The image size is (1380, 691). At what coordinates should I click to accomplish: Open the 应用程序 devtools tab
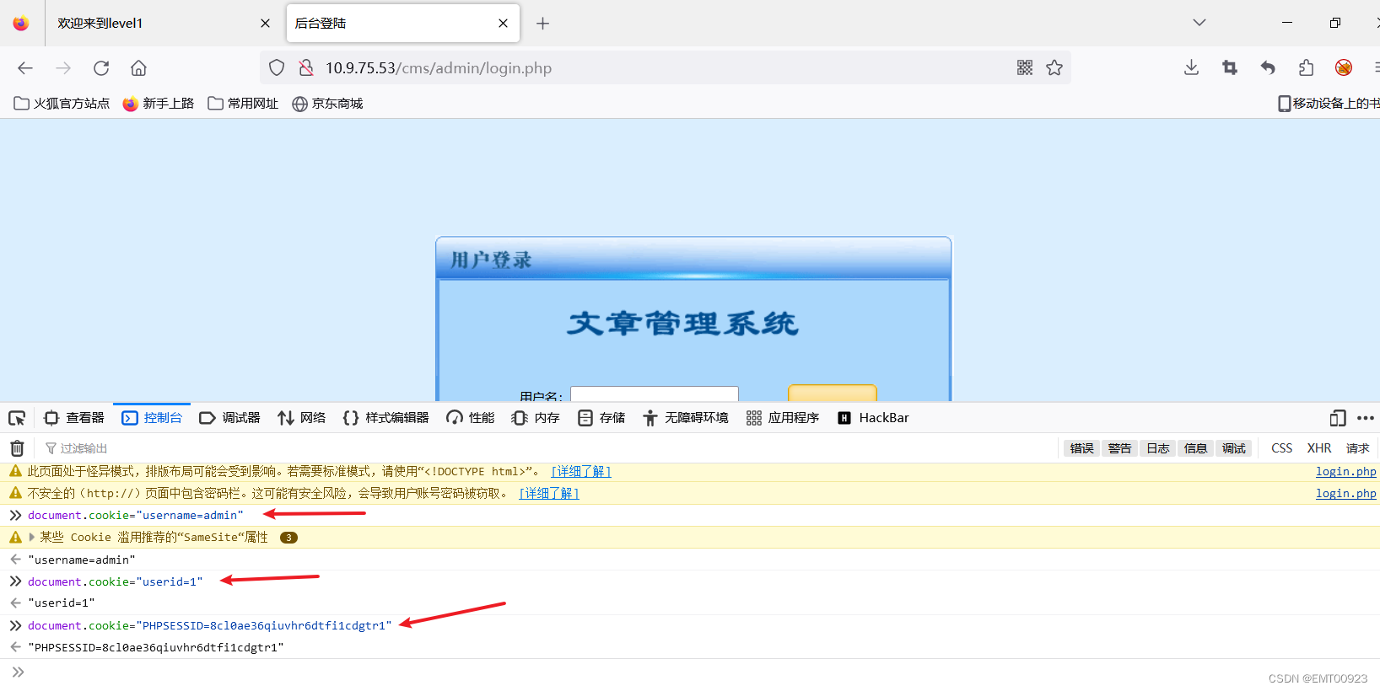point(783,418)
